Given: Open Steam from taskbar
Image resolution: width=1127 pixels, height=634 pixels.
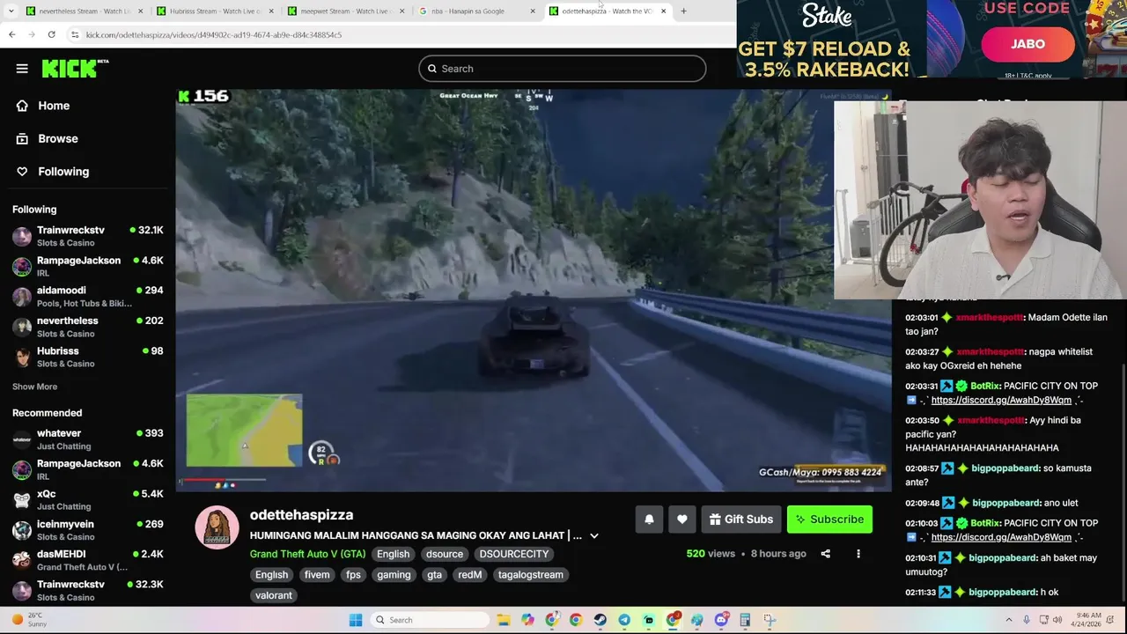Looking at the screenshot, I should 600,620.
